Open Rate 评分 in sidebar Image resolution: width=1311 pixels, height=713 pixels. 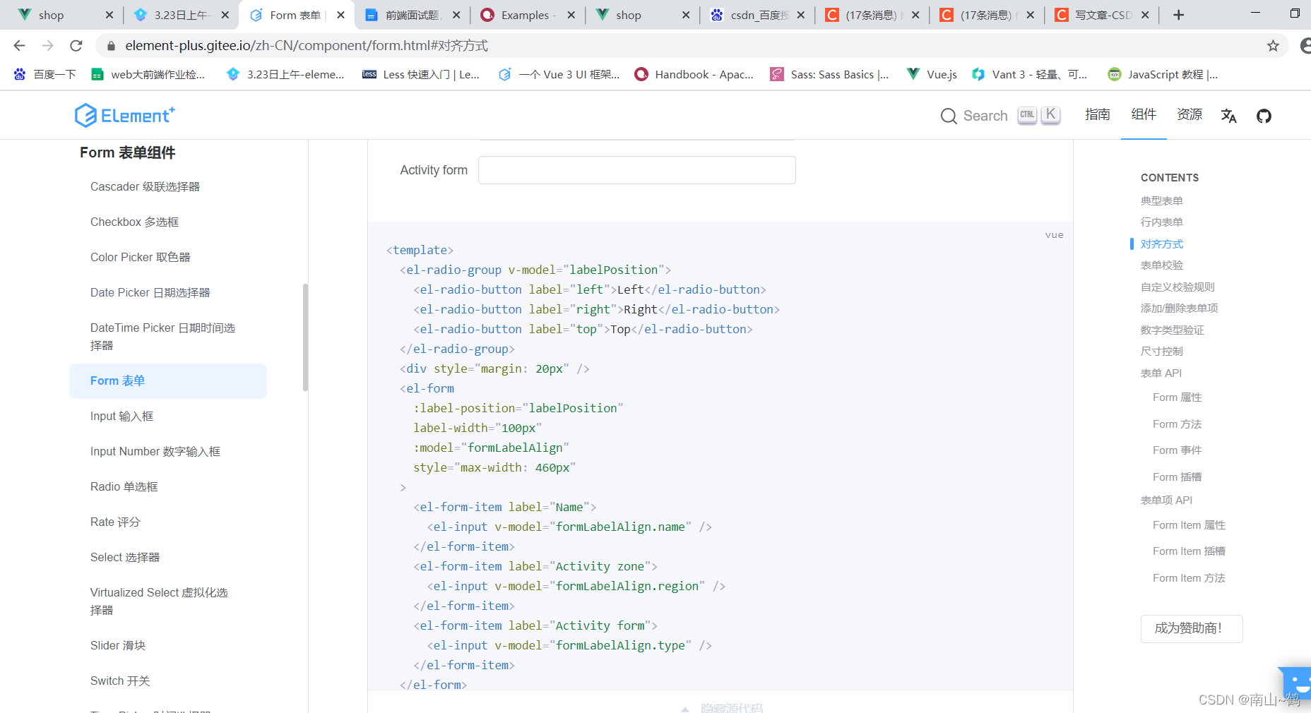coord(115,522)
